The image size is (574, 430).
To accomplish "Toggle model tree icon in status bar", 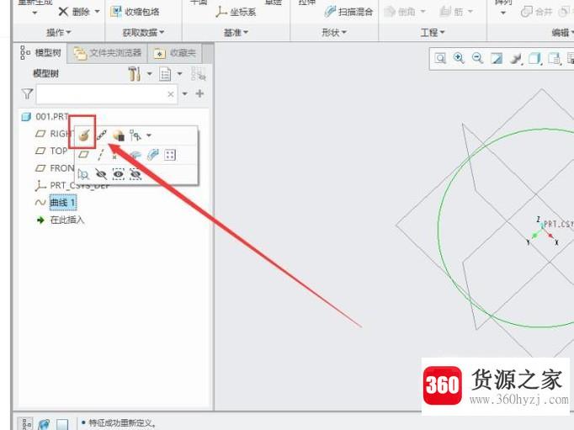I will click(26, 424).
